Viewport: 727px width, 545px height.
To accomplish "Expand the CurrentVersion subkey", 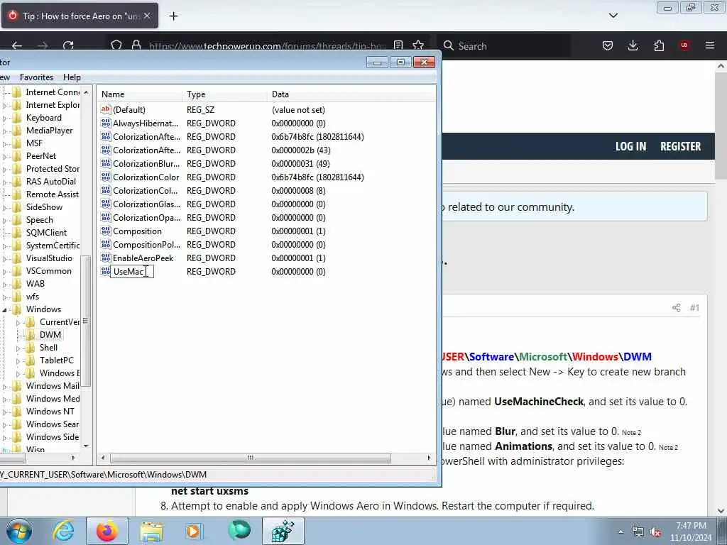I will coord(18,323).
